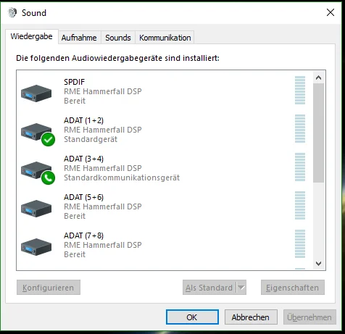345x334 pixels.
Task: Click 'Bereit' status under SPDIF
Action: [75, 101]
